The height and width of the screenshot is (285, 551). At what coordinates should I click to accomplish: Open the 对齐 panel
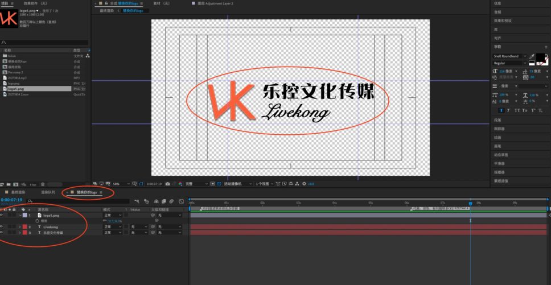pyautogui.click(x=497, y=38)
